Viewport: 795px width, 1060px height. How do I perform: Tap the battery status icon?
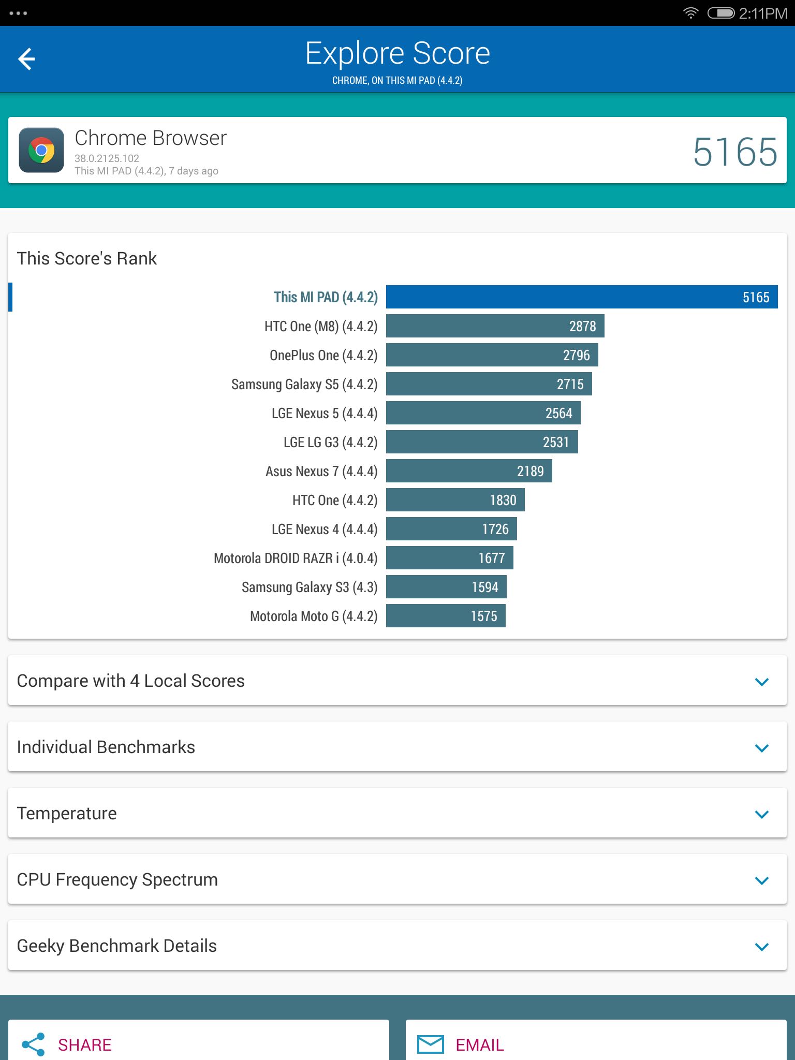[721, 13]
